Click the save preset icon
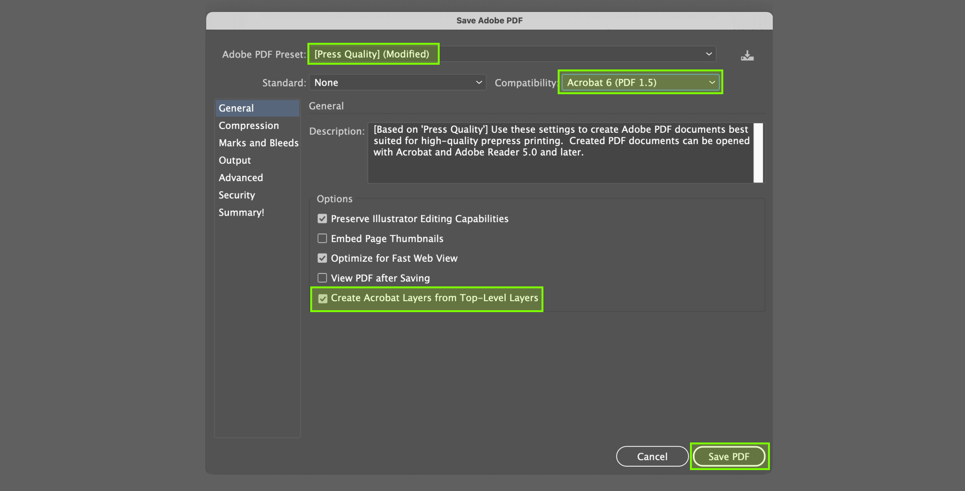 click(747, 56)
